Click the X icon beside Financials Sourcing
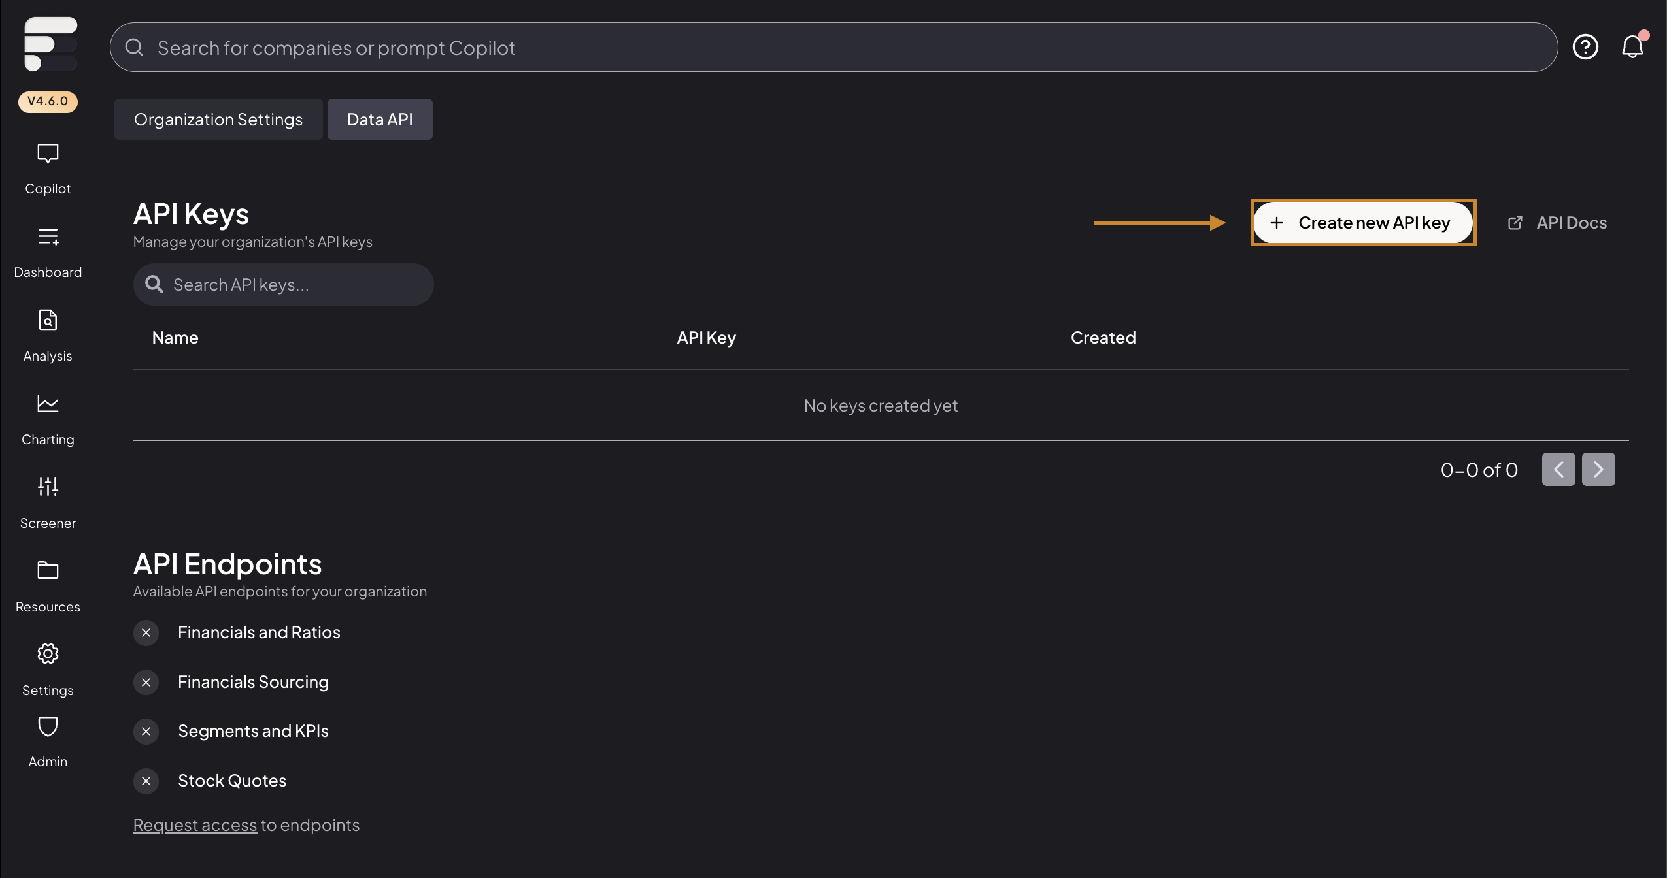 click(x=146, y=682)
